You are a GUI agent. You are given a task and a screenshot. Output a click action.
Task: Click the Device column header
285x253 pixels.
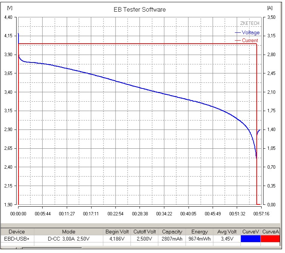pos(17,232)
